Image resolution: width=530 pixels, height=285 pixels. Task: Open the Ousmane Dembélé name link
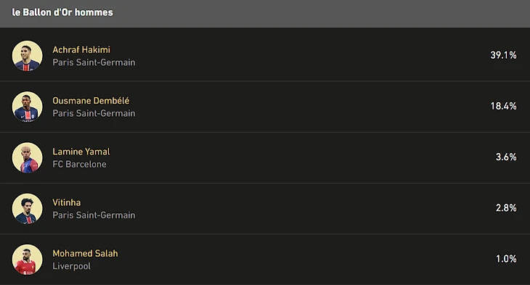[91, 101]
